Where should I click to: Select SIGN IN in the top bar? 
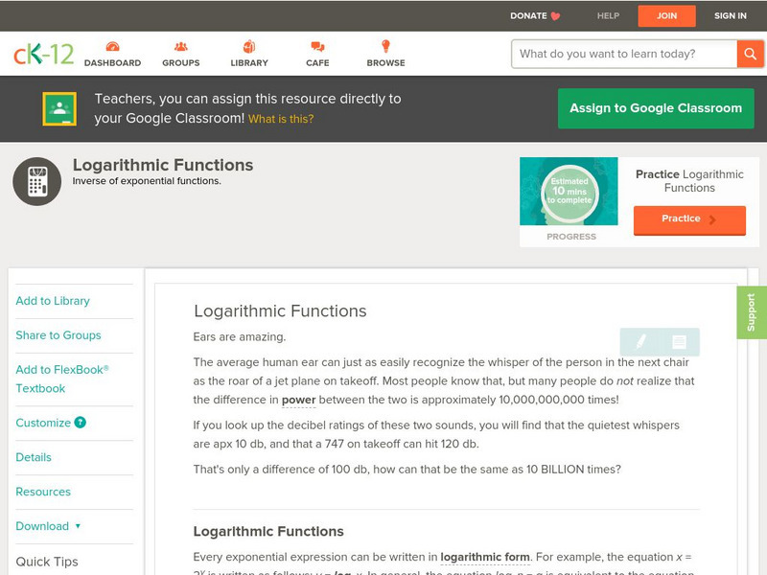pos(730,15)
